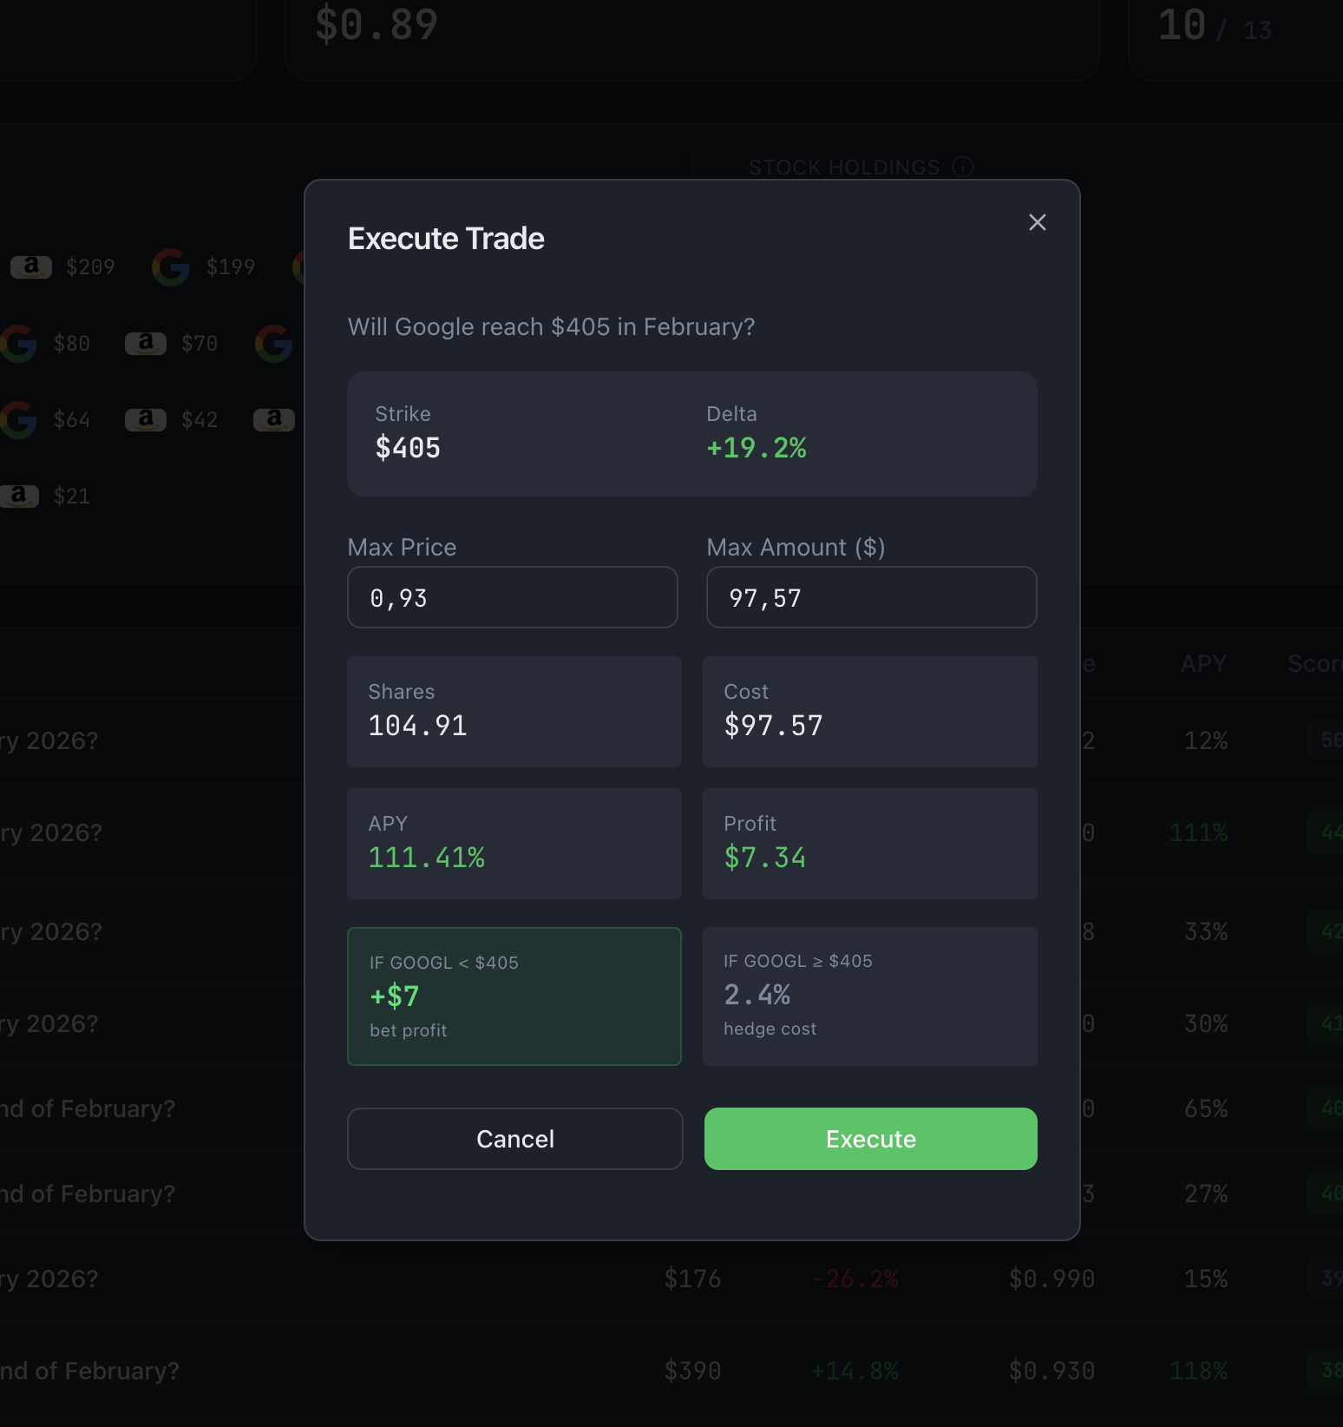This screenshot has width=1343, height=1427.
Task: Sort by the Score column header
Action: [x=1314, y=664]
